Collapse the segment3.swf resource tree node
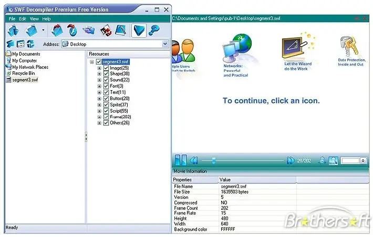This screenshot has height=237, width=373. tap(92, 62)
